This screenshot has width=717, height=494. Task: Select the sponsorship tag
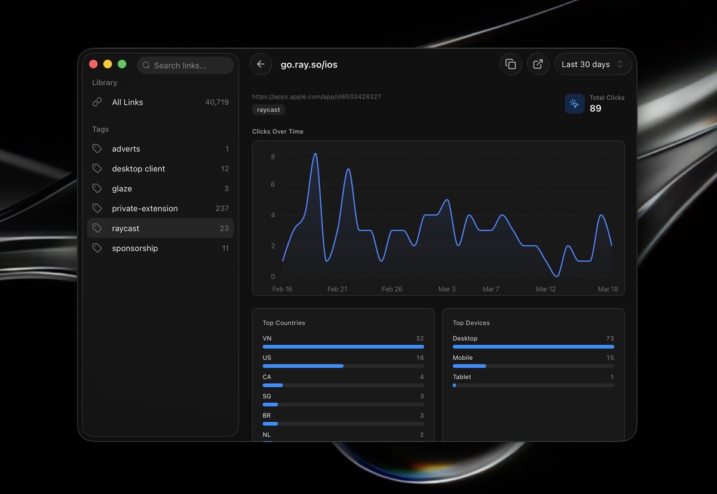point(161,248)
